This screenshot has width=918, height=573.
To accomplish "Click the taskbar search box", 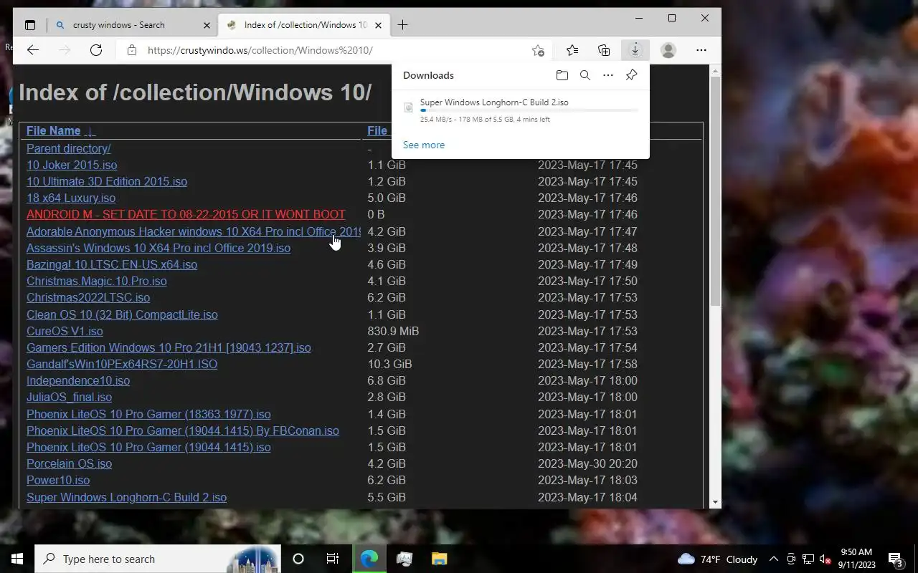I will pyautogui.click(x=158, y=559).
